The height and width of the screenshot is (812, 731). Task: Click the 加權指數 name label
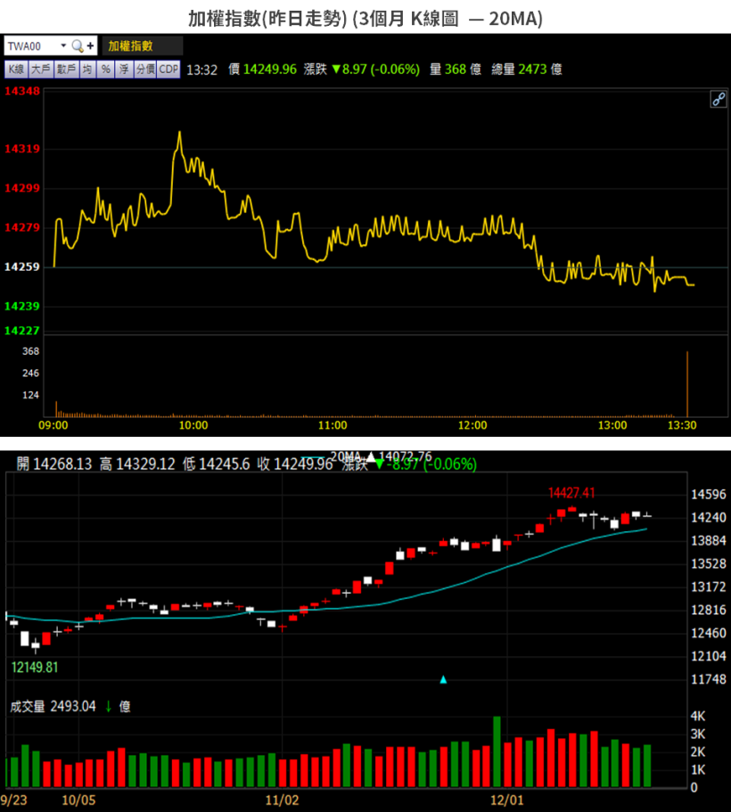click(130, 46)
